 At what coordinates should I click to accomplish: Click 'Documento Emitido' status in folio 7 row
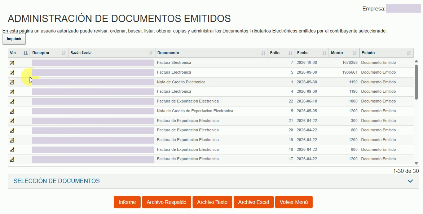point(379,62)
